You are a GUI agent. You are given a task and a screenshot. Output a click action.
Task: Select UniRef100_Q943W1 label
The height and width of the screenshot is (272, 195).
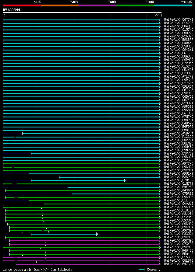coord(179,50)
